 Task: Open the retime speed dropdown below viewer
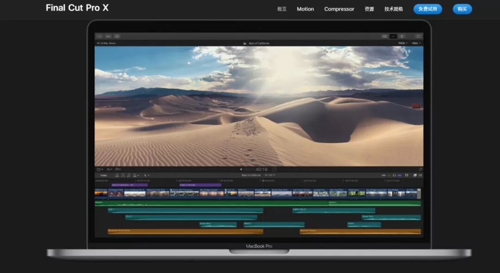(118, 169)
